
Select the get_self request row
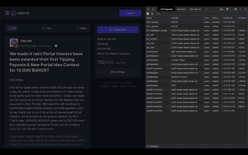point(196,35)
